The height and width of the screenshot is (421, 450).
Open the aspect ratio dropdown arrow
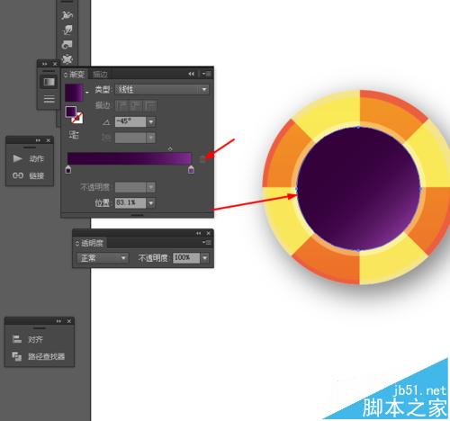pos(151,138)
